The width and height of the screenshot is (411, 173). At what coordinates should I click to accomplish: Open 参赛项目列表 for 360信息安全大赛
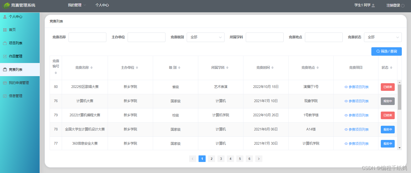point(356,143)
